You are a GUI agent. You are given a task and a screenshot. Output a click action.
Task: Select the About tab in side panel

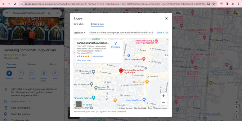[53, 64]
